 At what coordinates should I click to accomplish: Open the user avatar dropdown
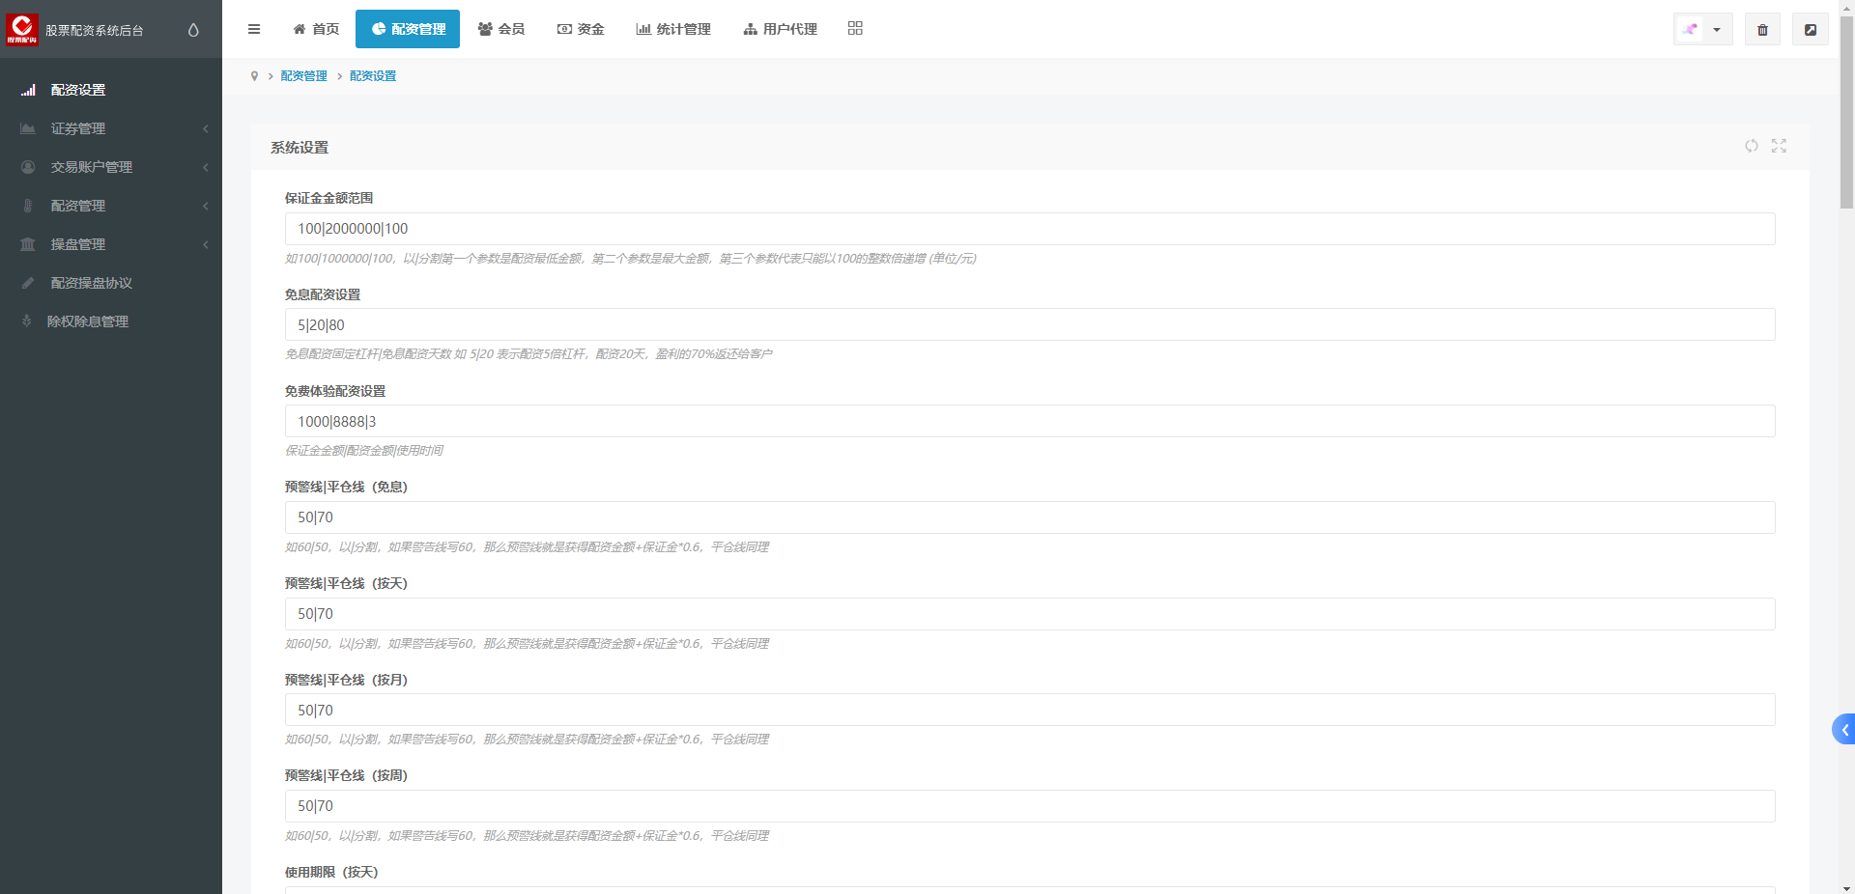pos(1702,30)
